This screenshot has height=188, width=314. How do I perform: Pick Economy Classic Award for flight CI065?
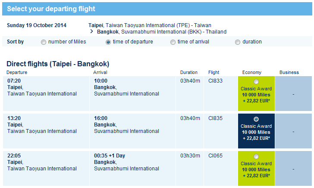coord(256,157)
